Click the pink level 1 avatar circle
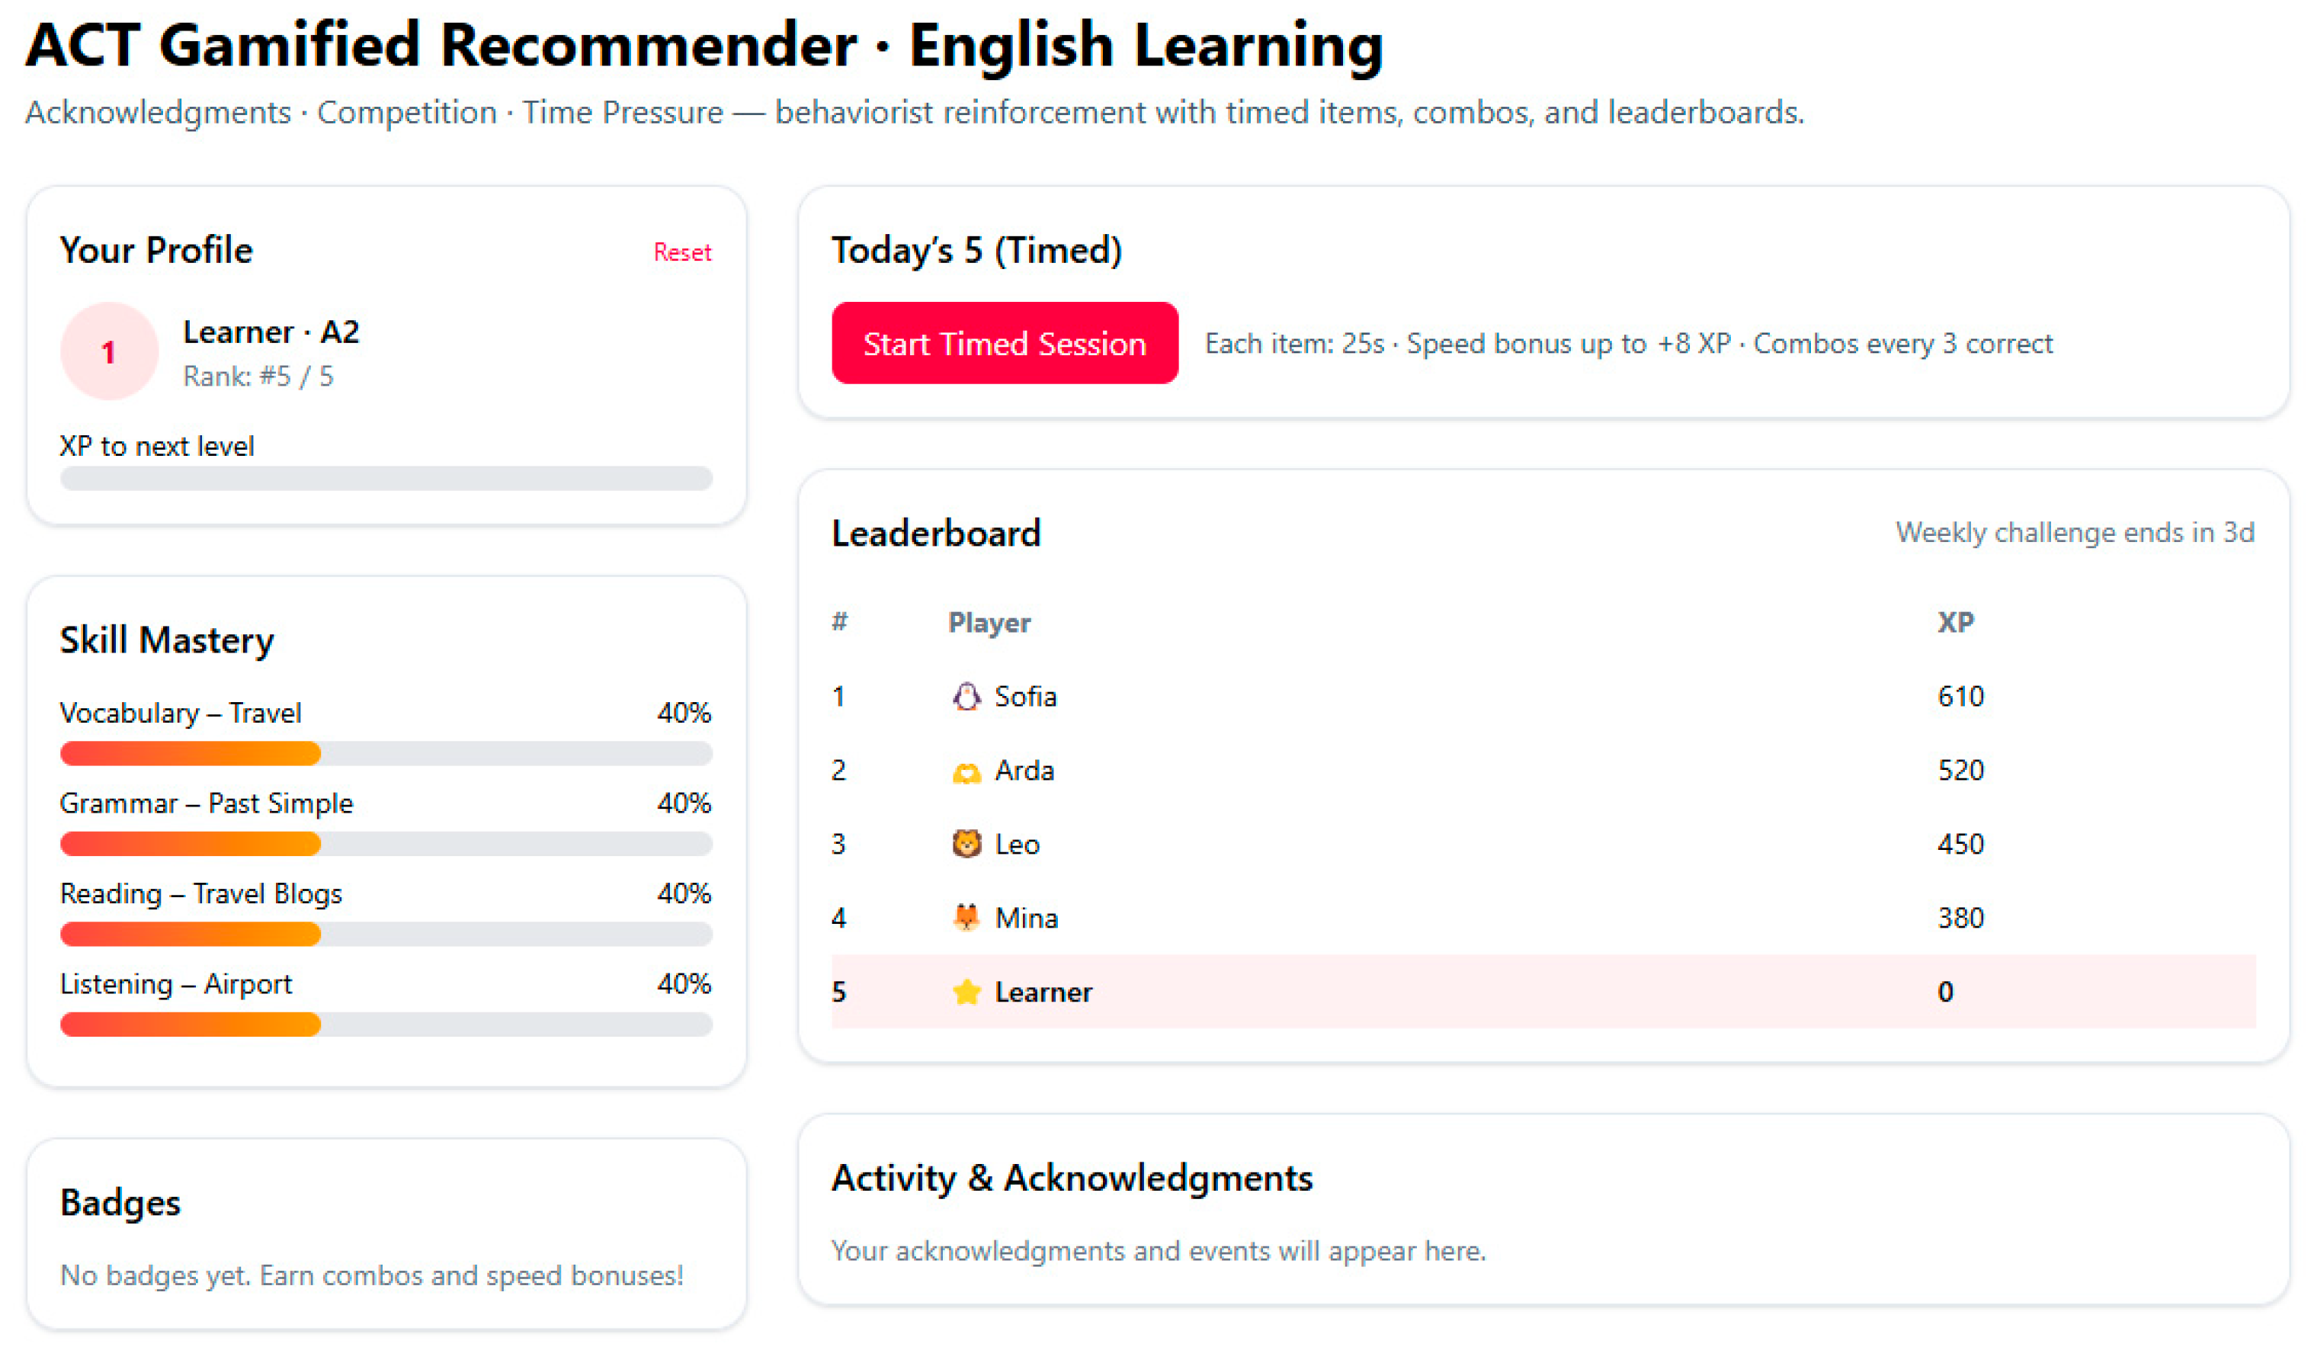The image size is (2311, 1350). pyautogui.click(x=109, y=351)
